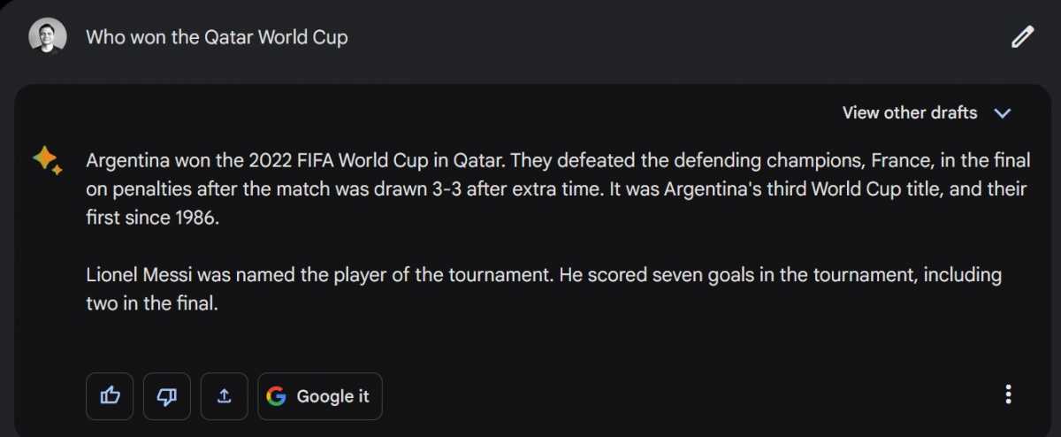
Task: Dislike the response with thumbs down
Action: point(166,396)
